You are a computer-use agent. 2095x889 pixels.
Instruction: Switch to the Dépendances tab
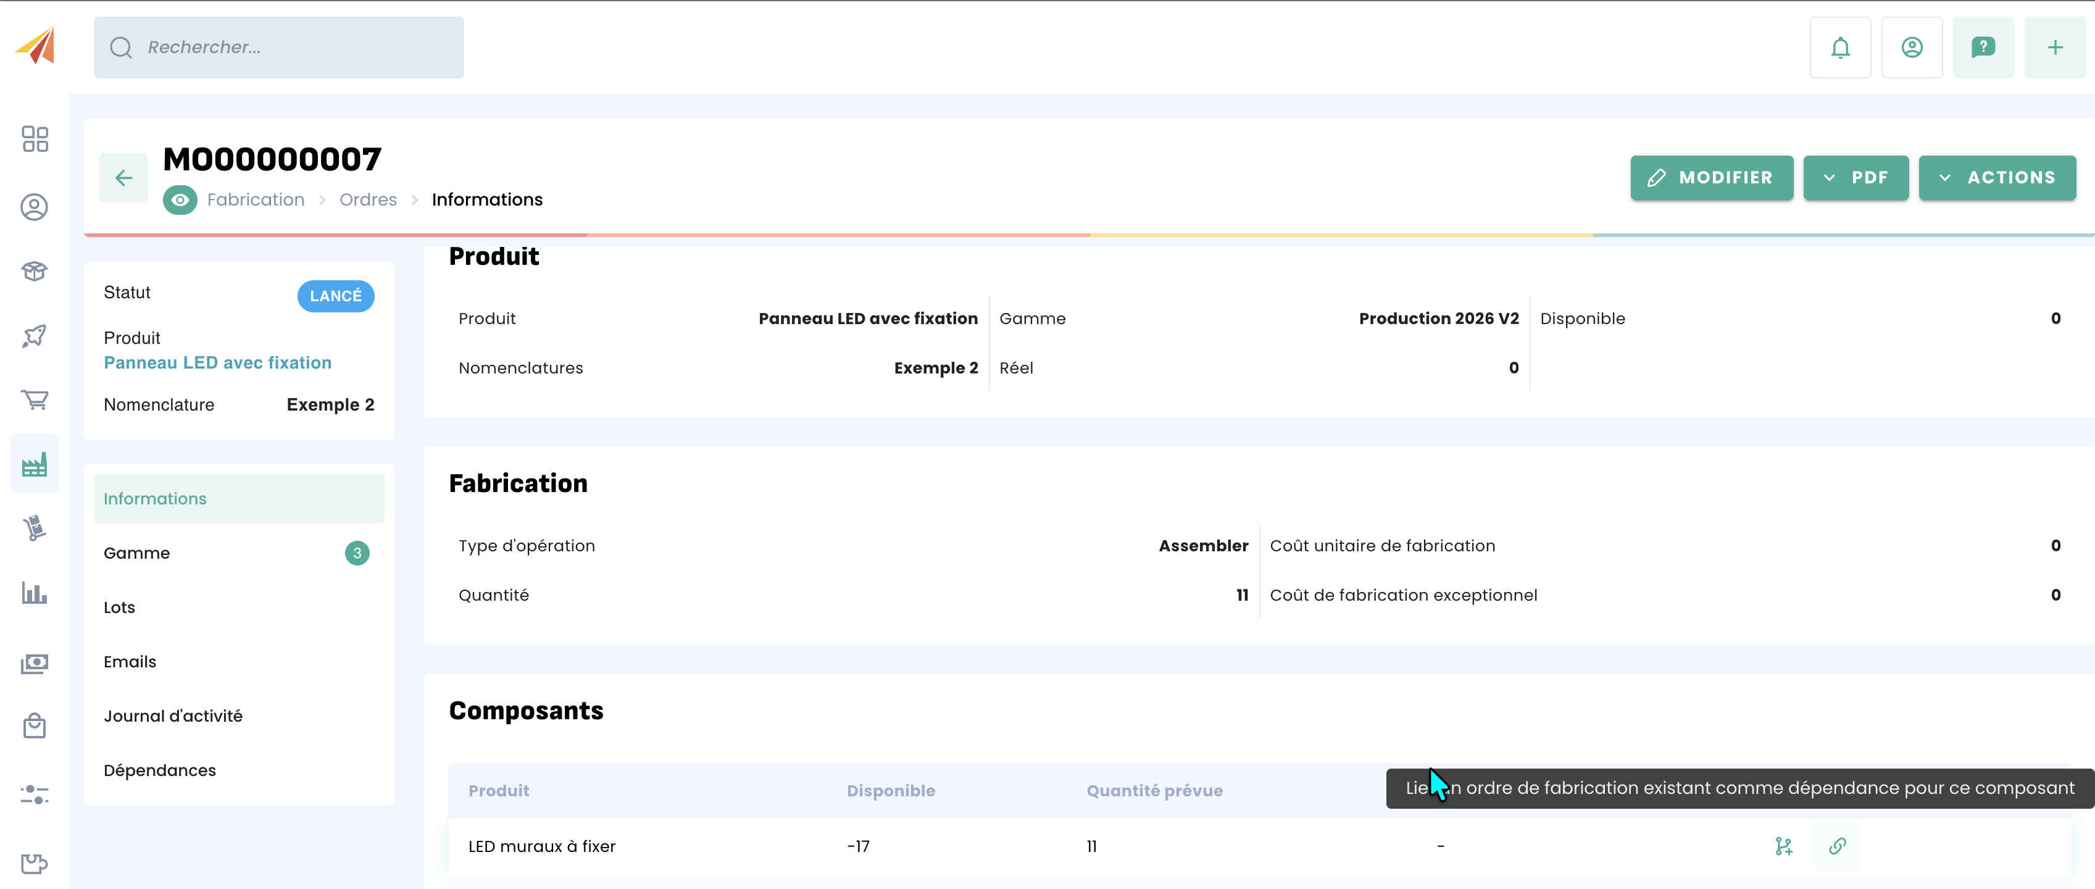point(159,770)
